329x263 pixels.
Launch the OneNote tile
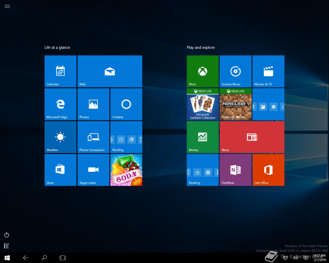(x=236, y=170)
